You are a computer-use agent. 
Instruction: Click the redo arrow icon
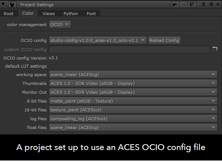coord(184,5)
